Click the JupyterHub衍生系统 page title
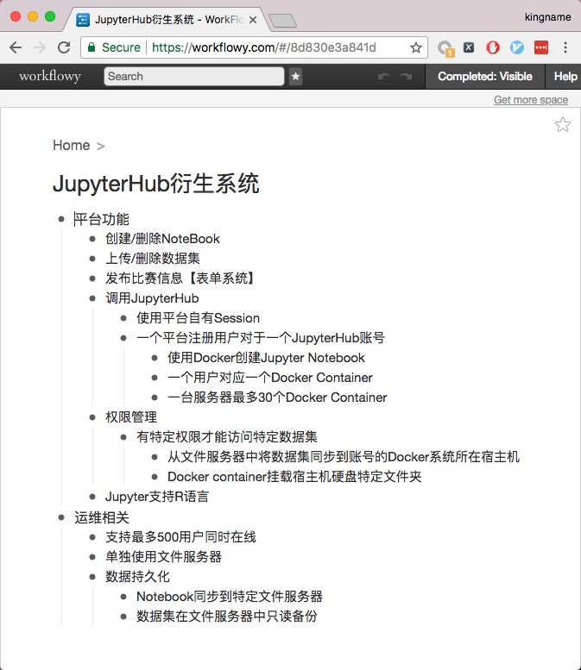The height and width of the screenshot is (670, 581). coord(155,184)
